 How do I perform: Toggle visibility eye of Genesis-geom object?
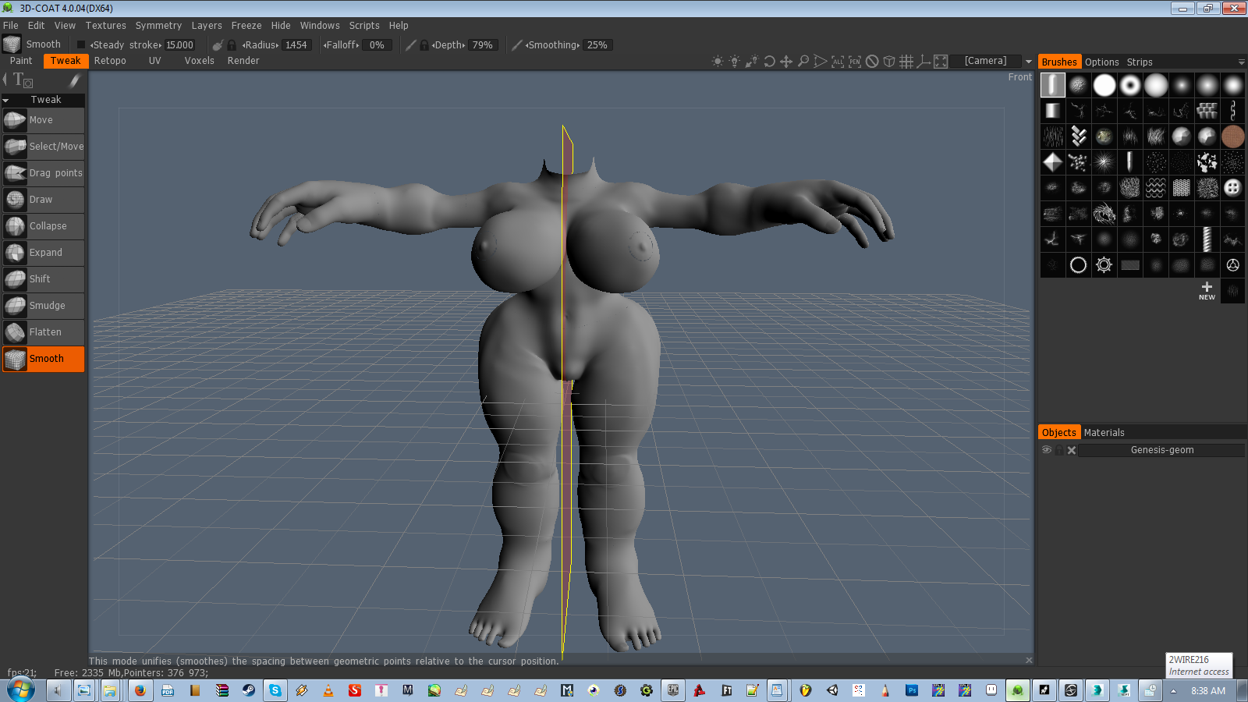tap(1047, 450)
